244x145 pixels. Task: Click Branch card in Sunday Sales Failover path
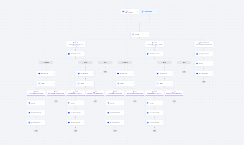coord(155,93)
